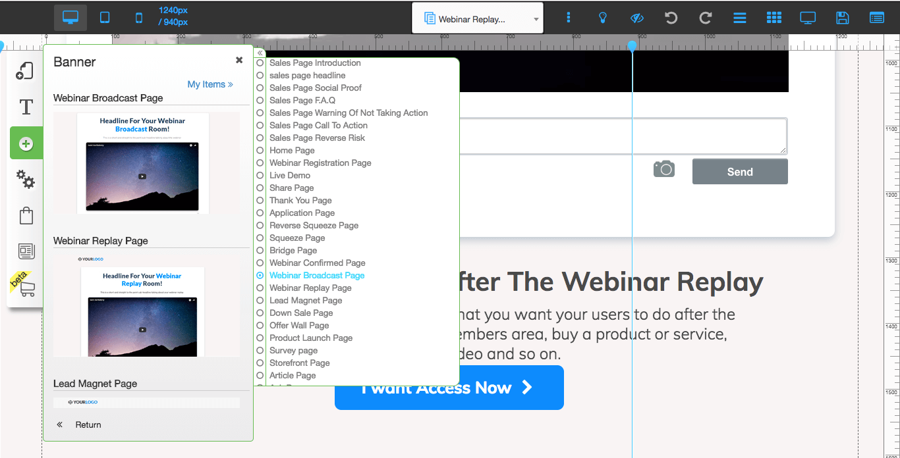Click the green add element button
The height and width of the screenshot is (458, 900).
coord(26,143)
